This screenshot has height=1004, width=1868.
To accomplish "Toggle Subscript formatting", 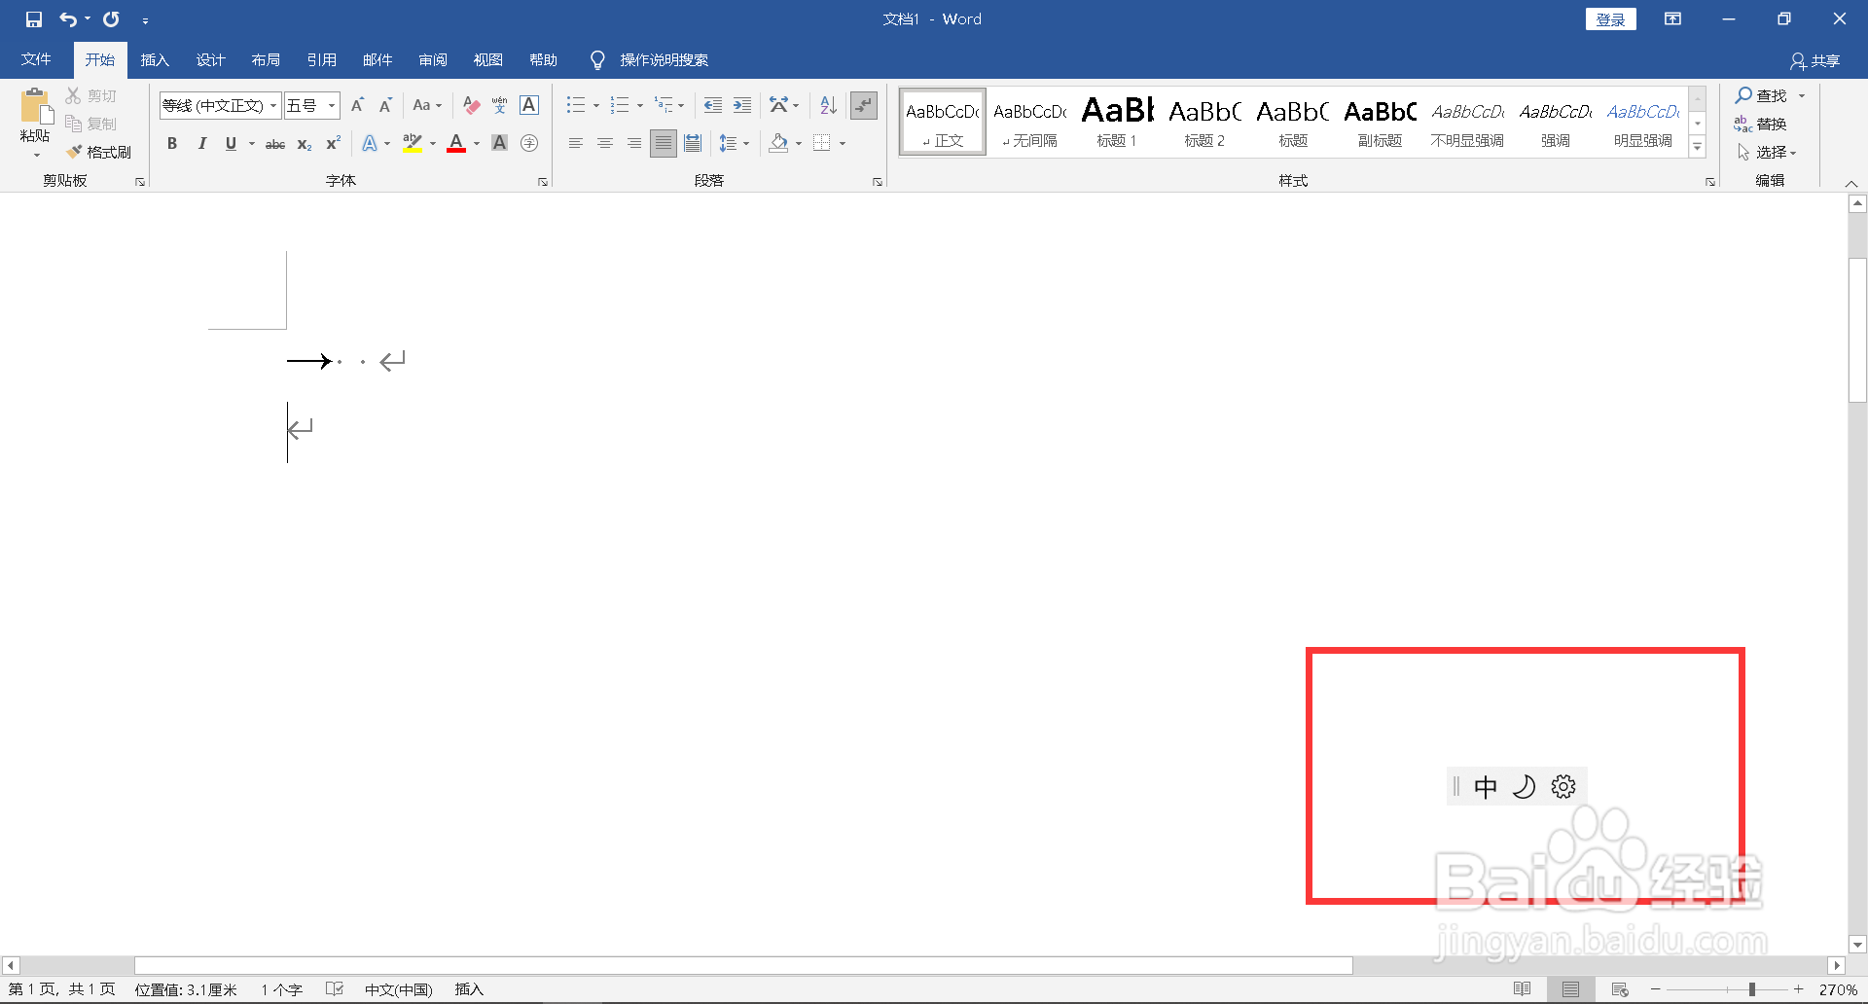I will (305, 144).
